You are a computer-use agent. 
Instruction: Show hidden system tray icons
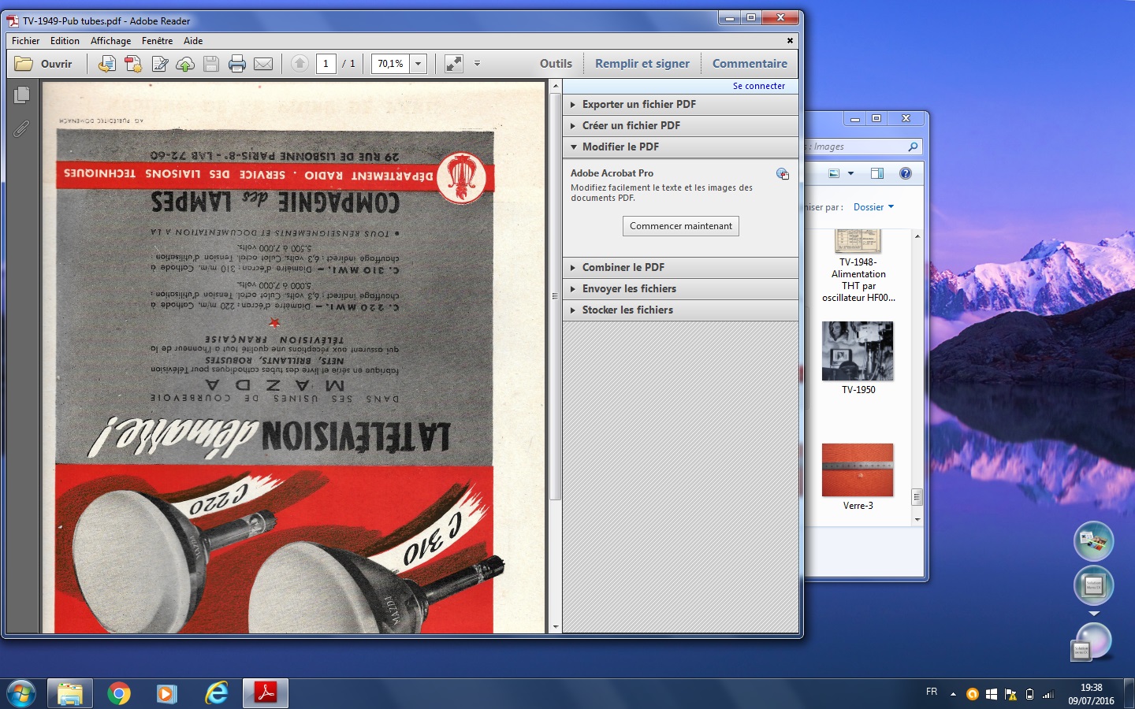[x=953, y=694]
